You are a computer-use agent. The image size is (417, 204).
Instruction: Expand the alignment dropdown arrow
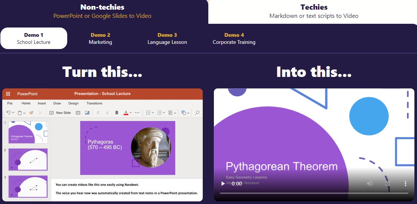(175, 113)
